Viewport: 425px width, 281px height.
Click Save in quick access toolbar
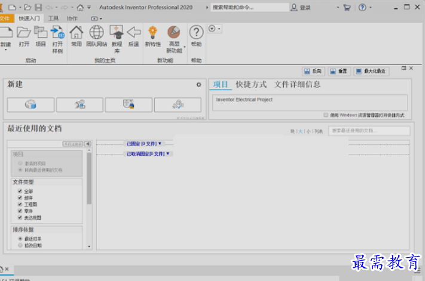pyautogui.click(x=38, y=8)
